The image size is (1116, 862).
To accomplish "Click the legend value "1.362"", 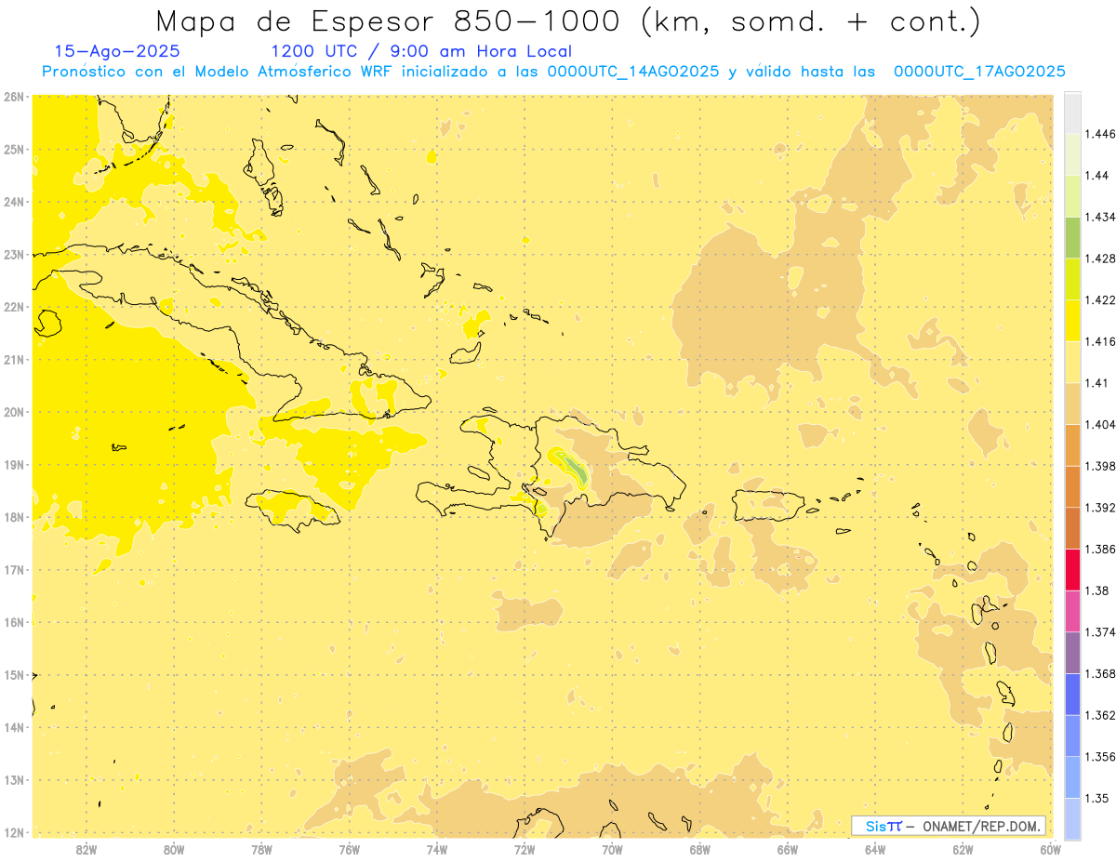I will [x=1099, y=715].
